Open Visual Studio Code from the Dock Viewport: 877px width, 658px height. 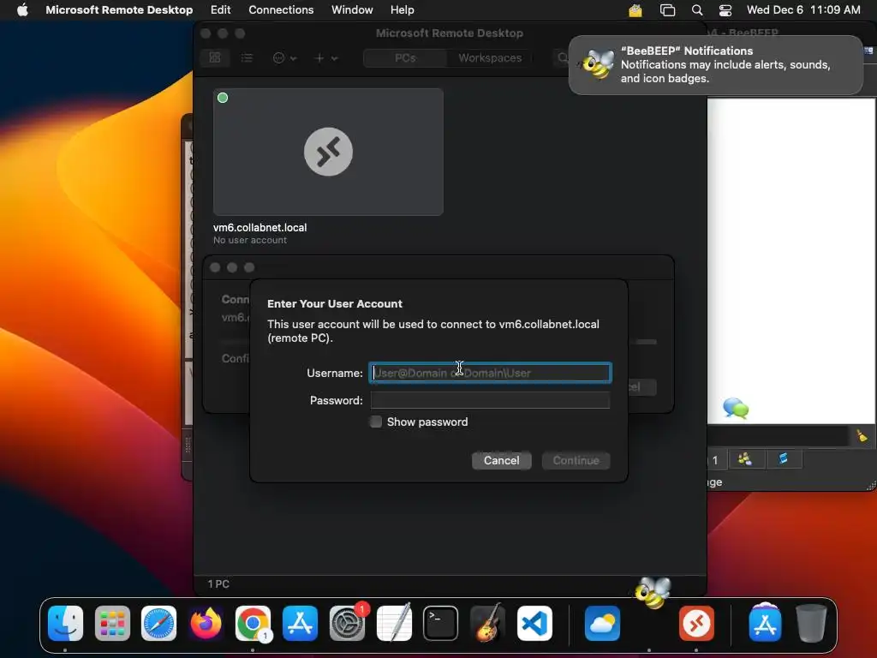pos(534,623)
